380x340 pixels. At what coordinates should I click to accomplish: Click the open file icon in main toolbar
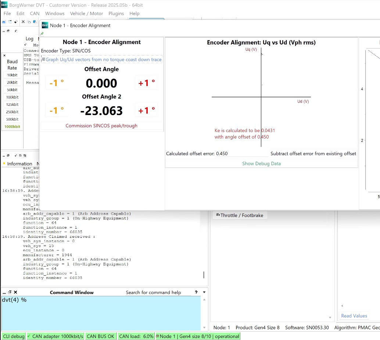point(4,22)
